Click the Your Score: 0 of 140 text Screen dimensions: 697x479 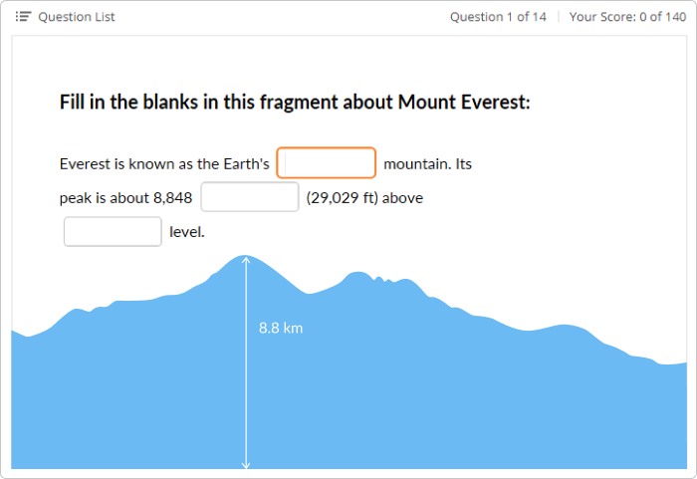tap(627, 17)
